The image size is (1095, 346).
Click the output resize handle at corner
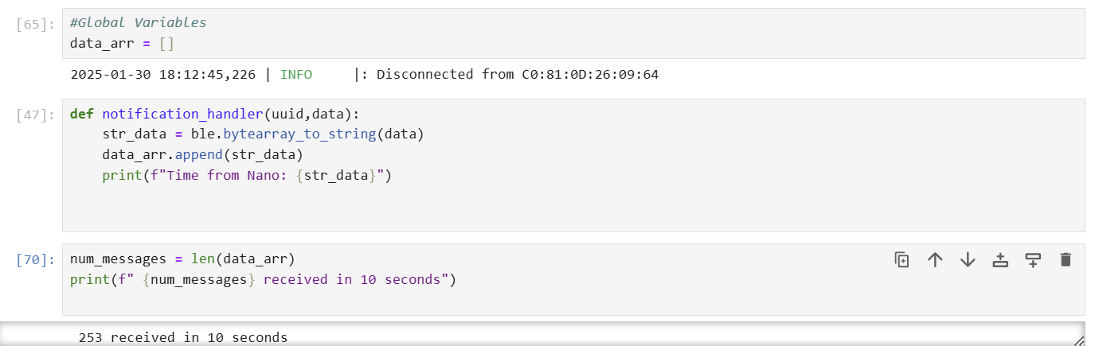pyautogui.click(x=1078, y=340)
